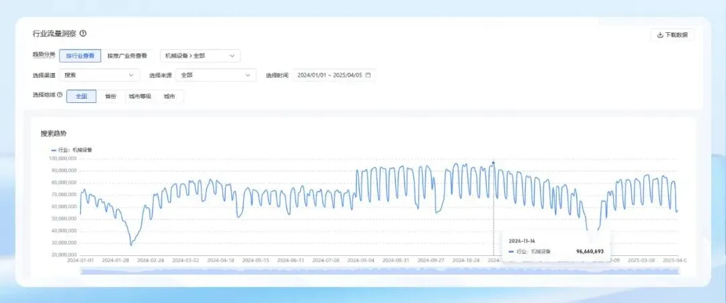Click the 20,000,000 y-axis label
This screenshot has width=726, height=303.
point(63,255)
